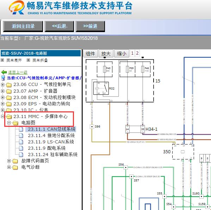
Task: Click the green back arrow icon
Action: (4, 72)
